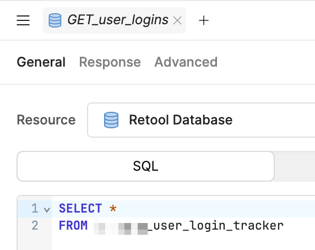Close the GET_user_logins tab
The height and width of the screenshot is (250, 315).
coord(177,20)
